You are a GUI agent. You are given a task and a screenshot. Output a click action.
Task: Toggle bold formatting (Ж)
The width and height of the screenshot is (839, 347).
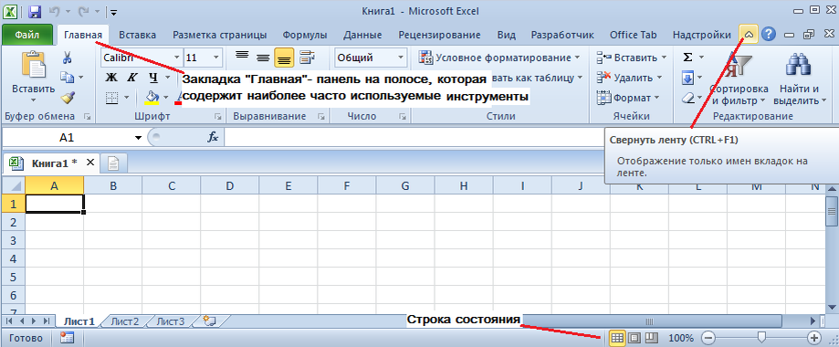[x=110, y=78]
